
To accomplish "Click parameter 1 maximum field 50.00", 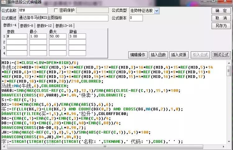I will click(x=58, y=36).
